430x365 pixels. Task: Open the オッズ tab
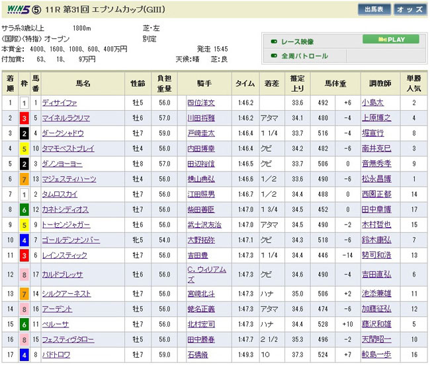click(x=410, y=9)
